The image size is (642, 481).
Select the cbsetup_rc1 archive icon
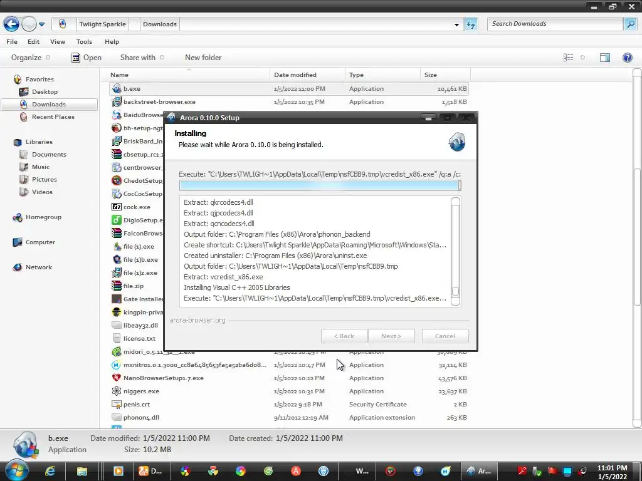117,154
